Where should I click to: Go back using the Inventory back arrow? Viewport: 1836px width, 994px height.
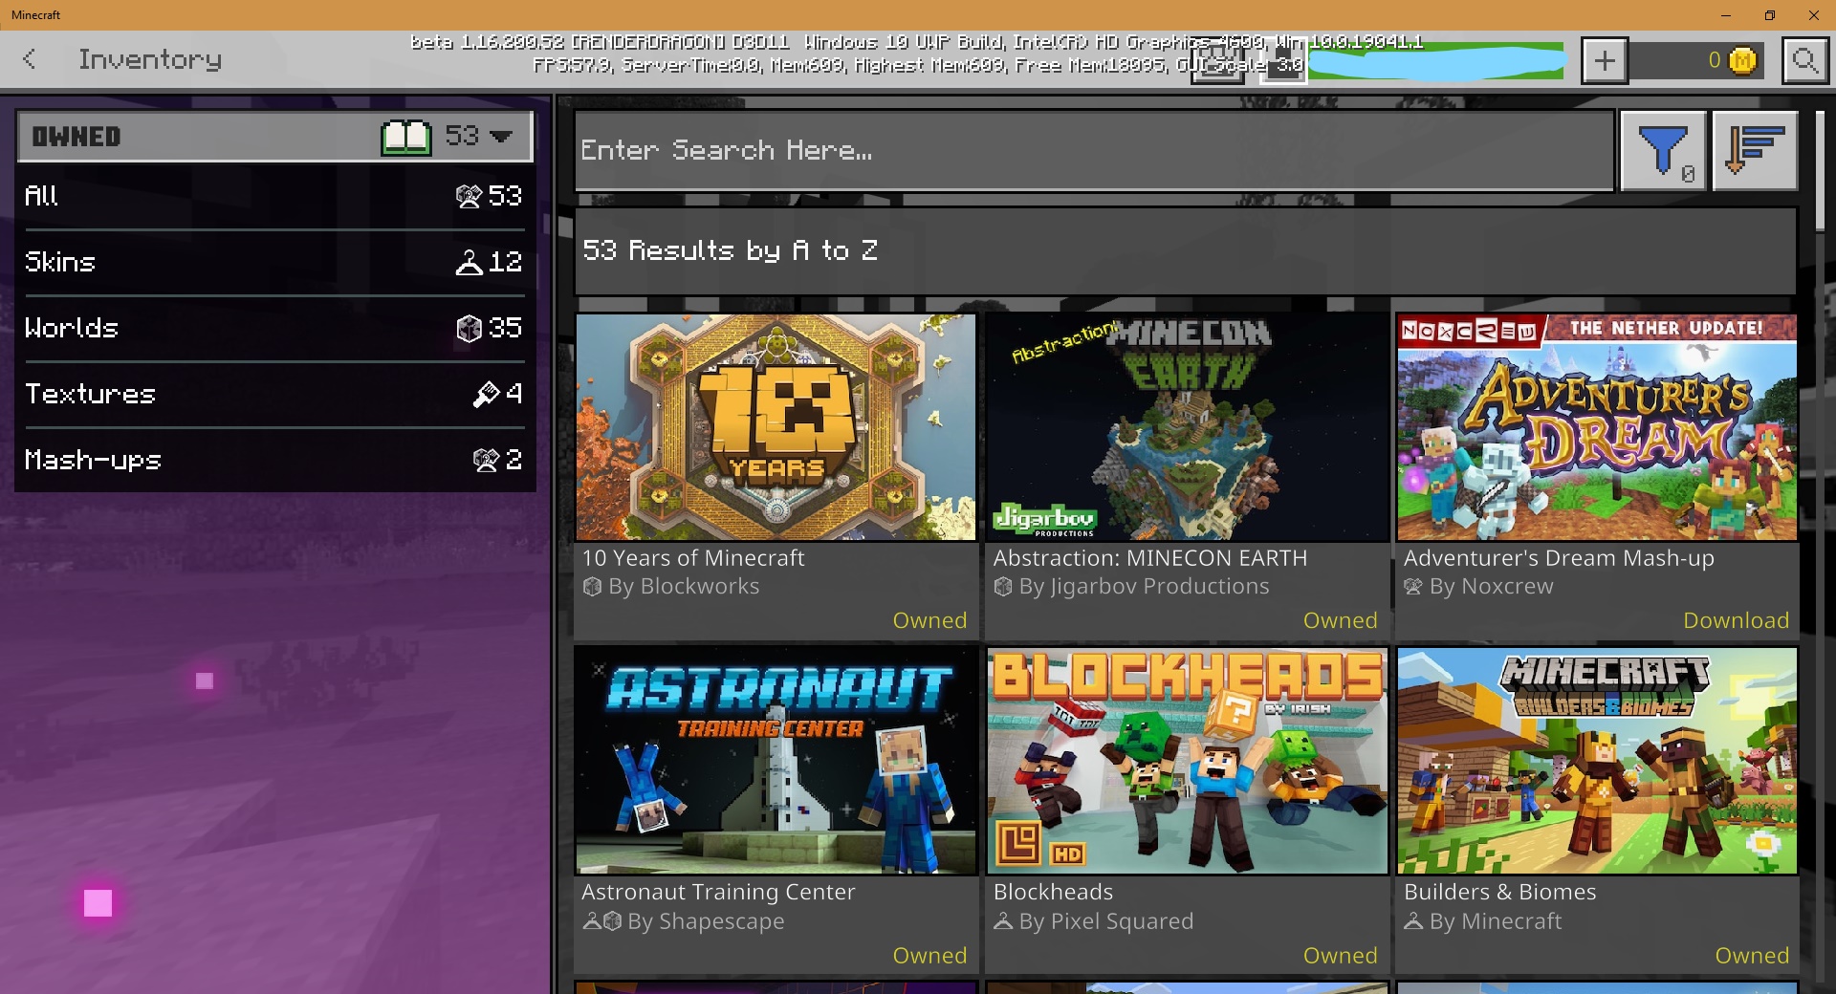tap(30, 59)
